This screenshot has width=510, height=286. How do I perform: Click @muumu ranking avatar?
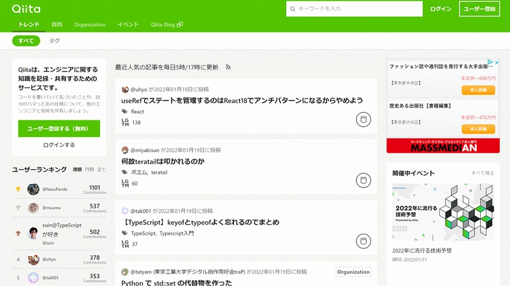33,208
